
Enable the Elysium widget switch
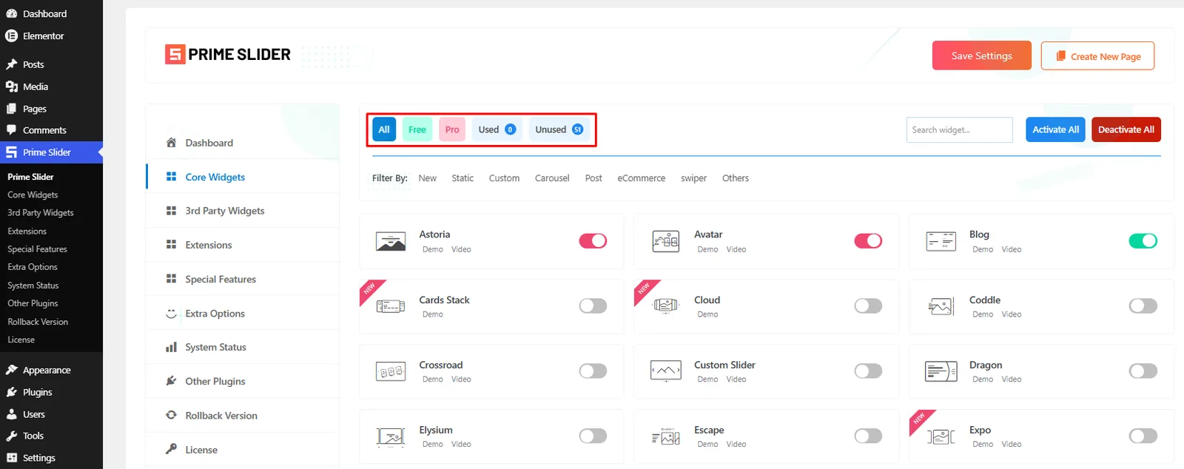[x=593, y=436]
